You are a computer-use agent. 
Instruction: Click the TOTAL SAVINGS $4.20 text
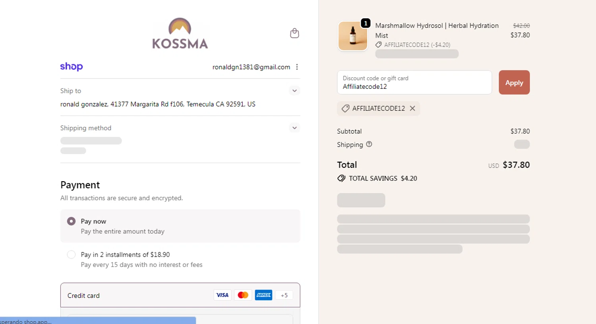point(383,178)
